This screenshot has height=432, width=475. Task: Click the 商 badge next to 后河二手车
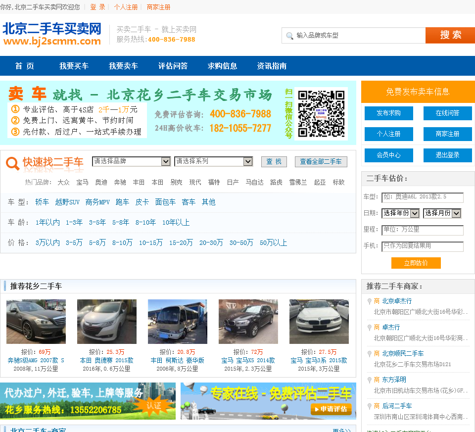[x=377, y=406]
